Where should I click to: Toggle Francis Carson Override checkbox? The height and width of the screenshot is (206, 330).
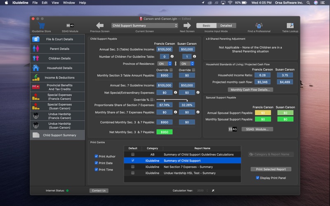pos(171,70)
